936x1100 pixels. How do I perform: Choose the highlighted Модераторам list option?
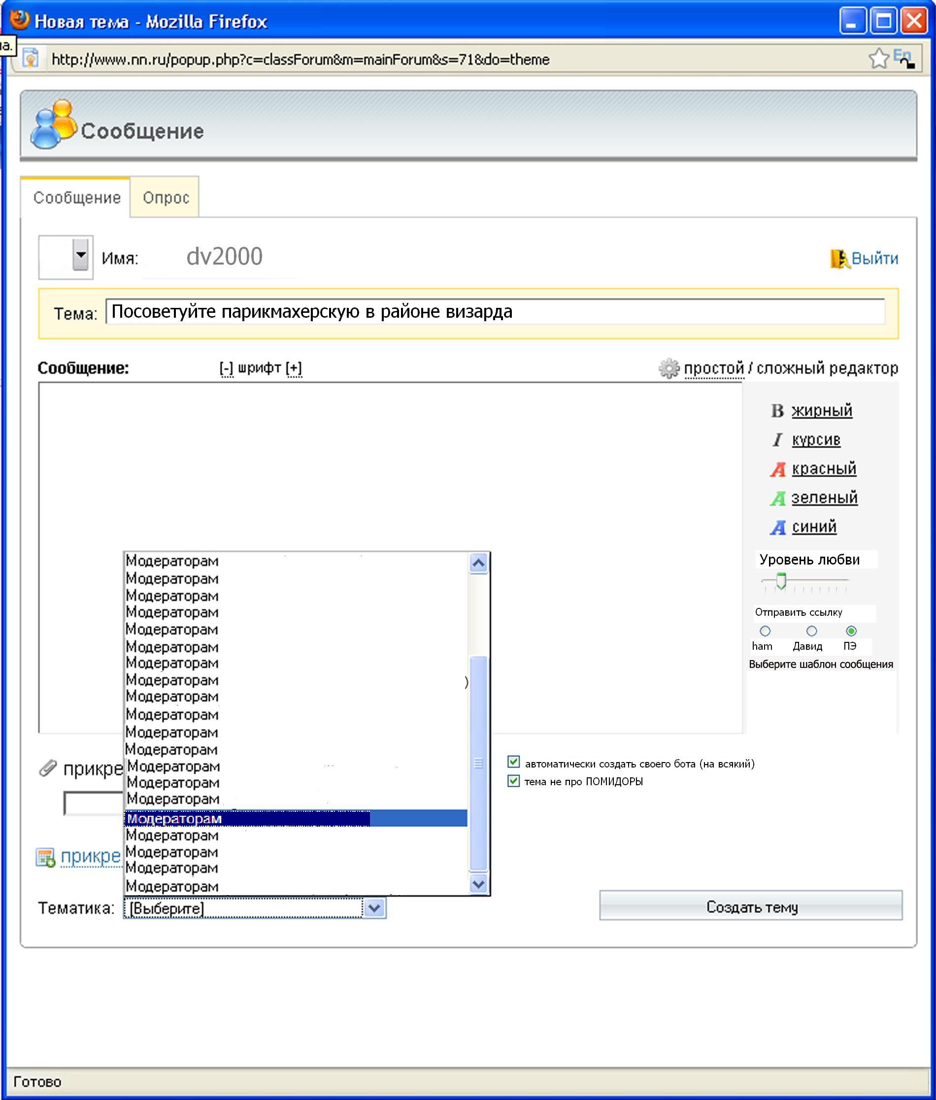click(x=296, y=818)
